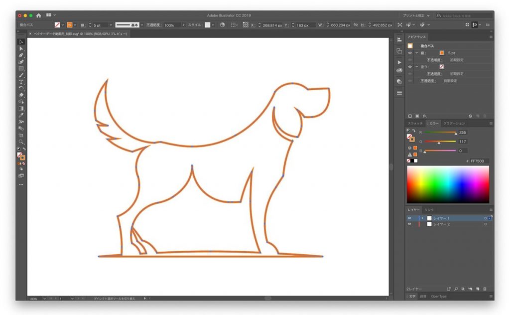Activate the Zoom tool
The width and height of the screenshot is (510, 315).
pyautogui.click(x=21, y=142)
